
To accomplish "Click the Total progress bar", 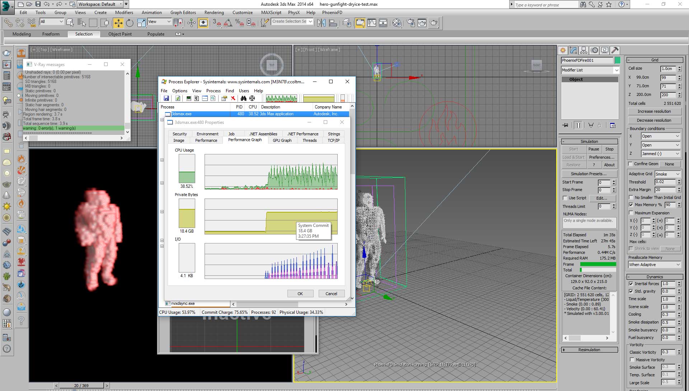I will point(598,270).
